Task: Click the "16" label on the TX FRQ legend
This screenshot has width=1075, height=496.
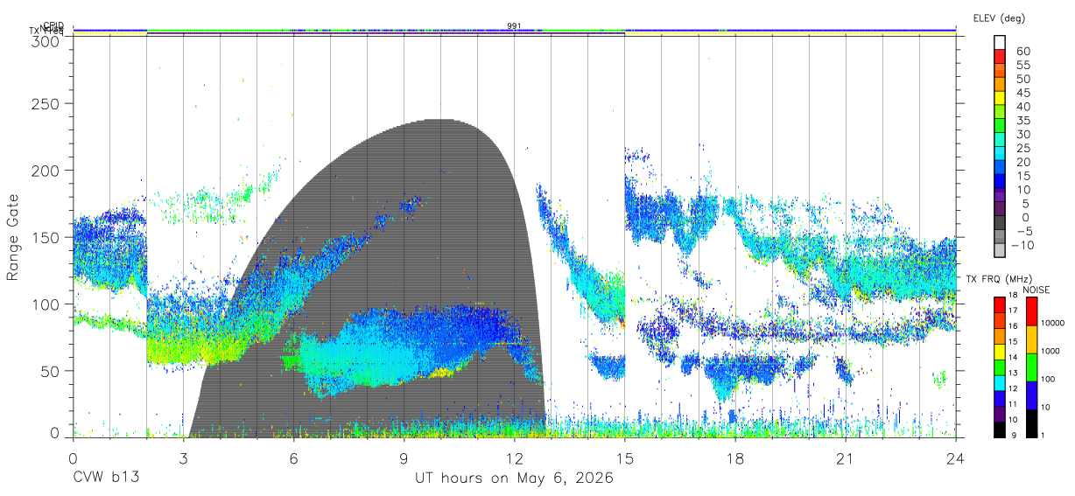Action: [x=1014, y=326]
